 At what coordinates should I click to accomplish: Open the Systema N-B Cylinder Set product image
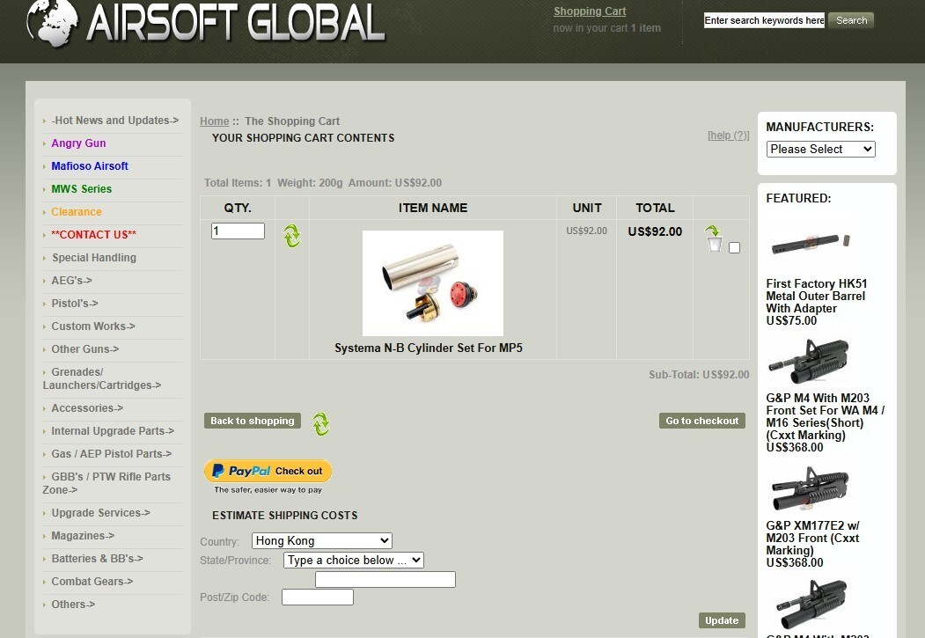(x=432, y=283)
